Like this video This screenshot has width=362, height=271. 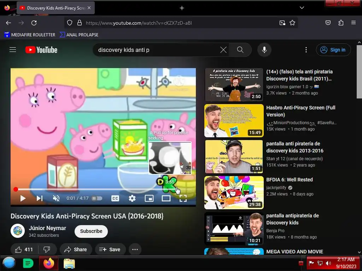(24, 249)
